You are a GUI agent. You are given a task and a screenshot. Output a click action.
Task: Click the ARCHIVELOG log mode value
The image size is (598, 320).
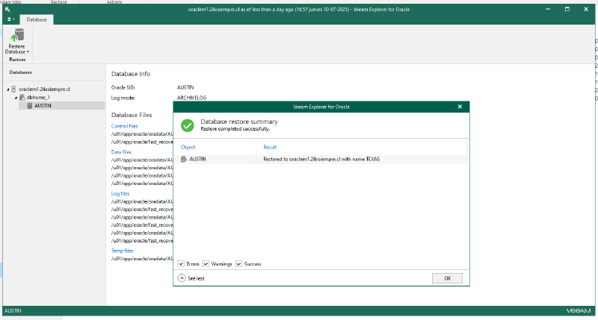(x=192, y=98)
